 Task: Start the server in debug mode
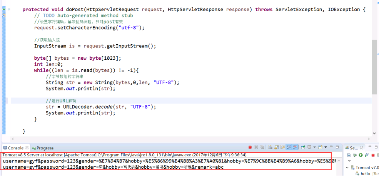tap(355, 155)
